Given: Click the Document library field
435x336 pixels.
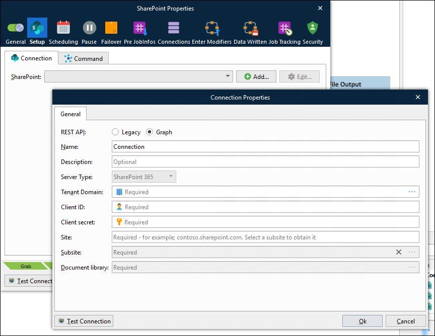Looking at the screenshot, I should coord(265,267).
